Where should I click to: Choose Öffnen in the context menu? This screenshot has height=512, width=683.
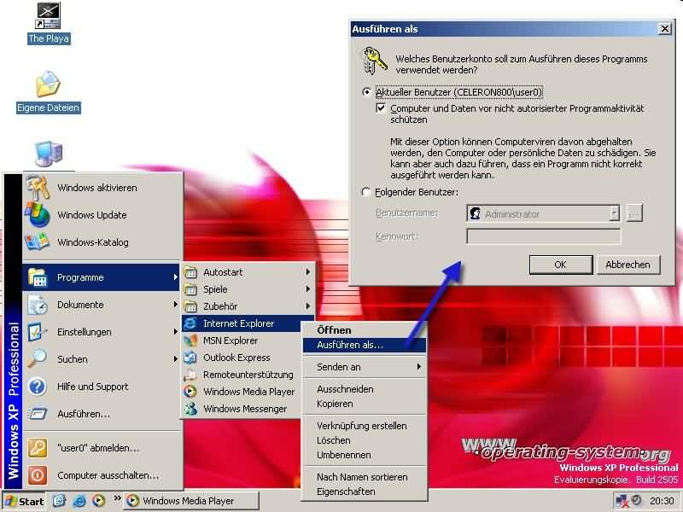364,330
